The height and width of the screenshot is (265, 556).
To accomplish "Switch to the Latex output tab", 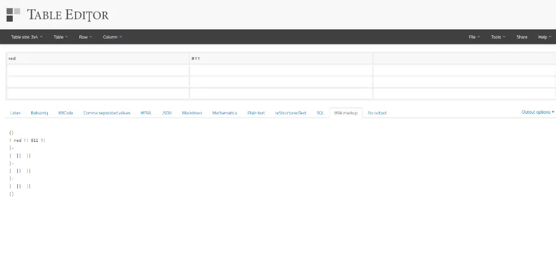I will tap(16, 113).
